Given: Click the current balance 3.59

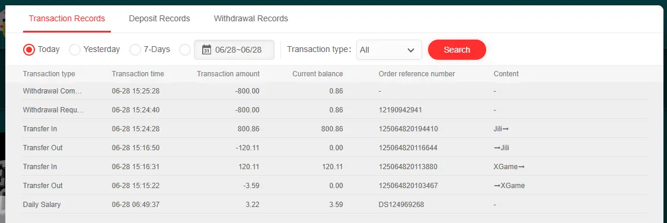Looking at the screenshot, I should point(336,205).
